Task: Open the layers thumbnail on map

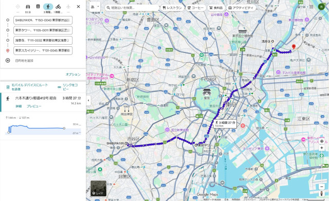Action: coord(98,188)
